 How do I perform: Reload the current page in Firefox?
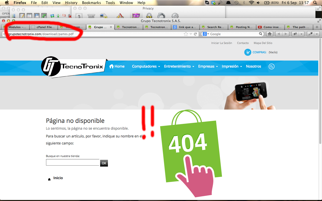coord(195,34)
